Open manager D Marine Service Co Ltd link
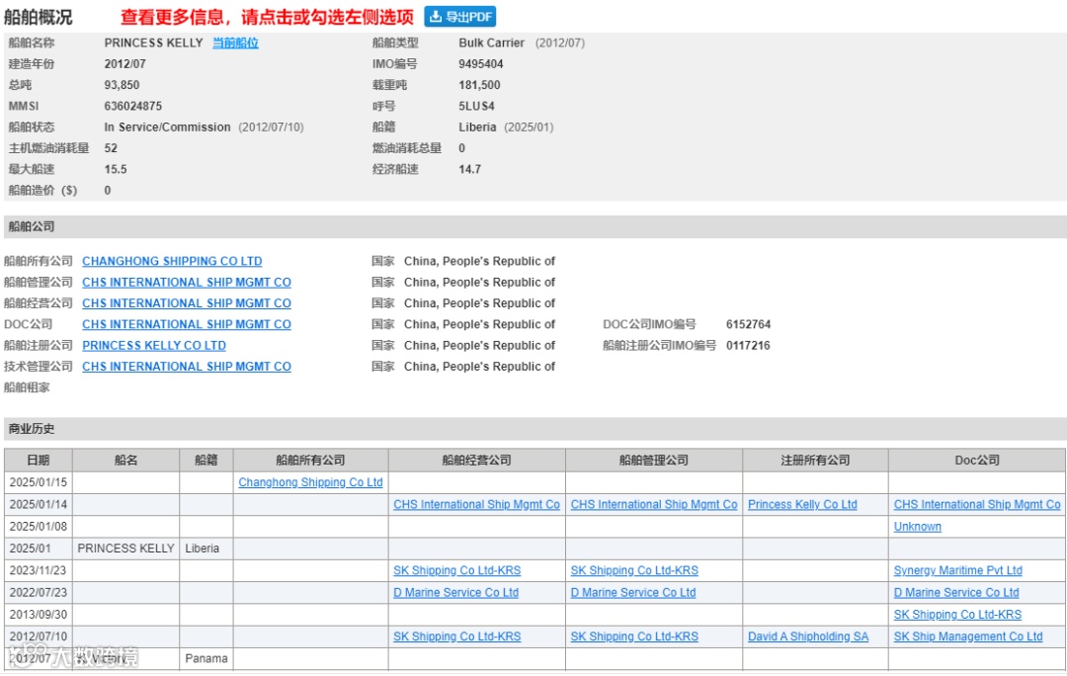1067x676 pixels. click(633, 592)
